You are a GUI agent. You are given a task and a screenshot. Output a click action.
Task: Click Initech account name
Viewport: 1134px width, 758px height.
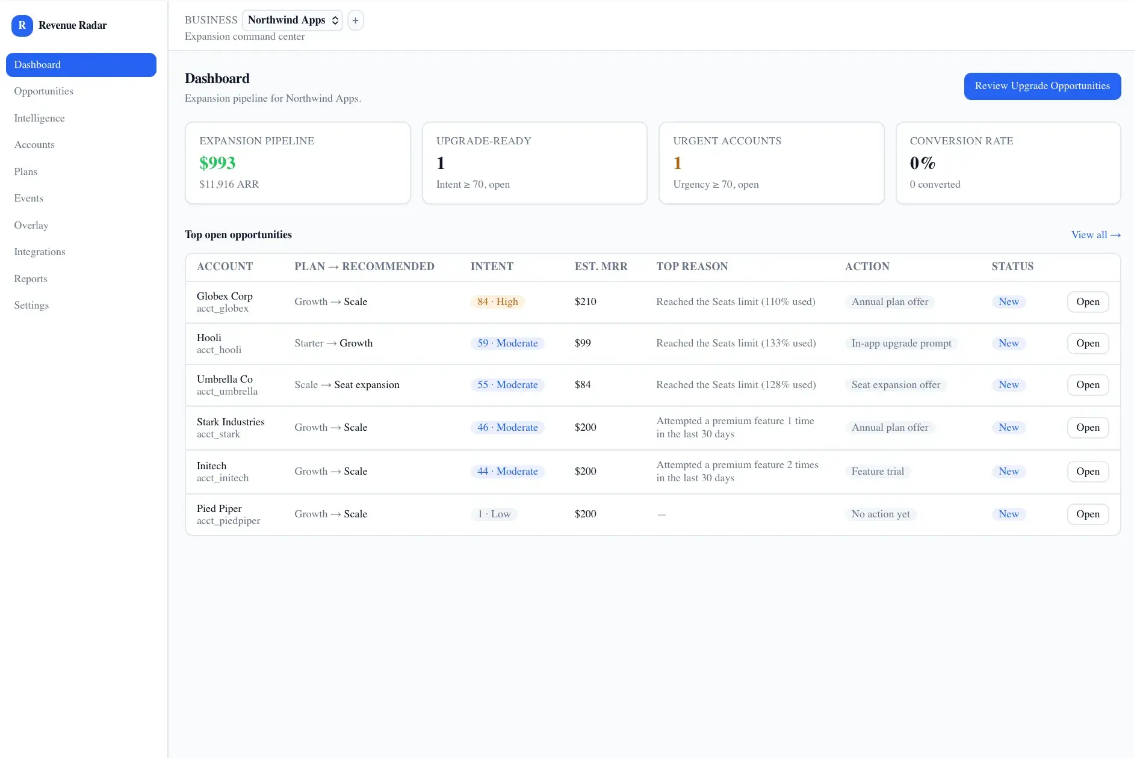[x=211, y=466]
